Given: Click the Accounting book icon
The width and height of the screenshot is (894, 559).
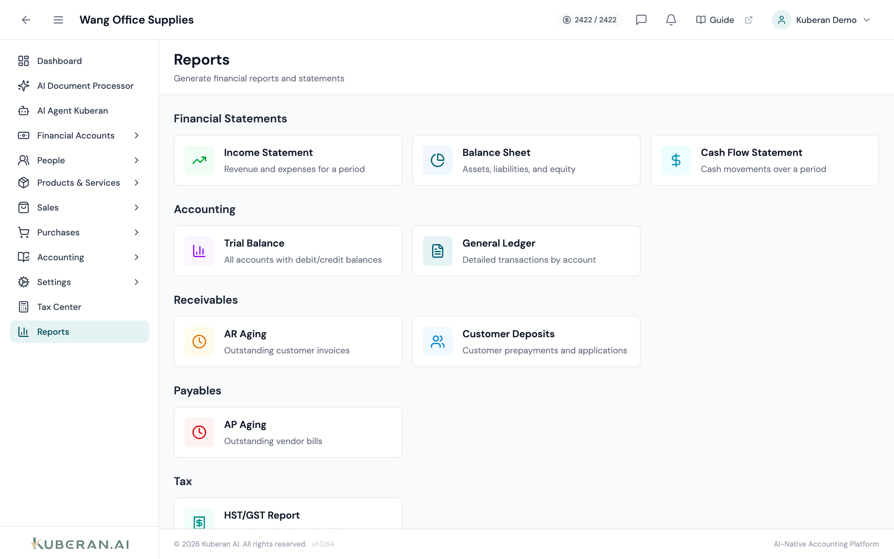Looking at the screenshot, I should click(x=24, y=257).
